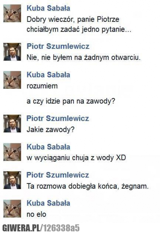Click the 'Dobry wieczór, panie Piotrze' message text

click(x=73, y=20)
